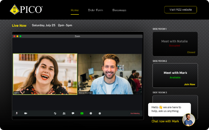Viewport: 209px width, 130px height.
Task: Click the Live Now label
Action: pos(19,26)
